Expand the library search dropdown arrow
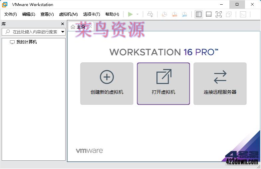 pyautogui.click(x=63, y=32)
